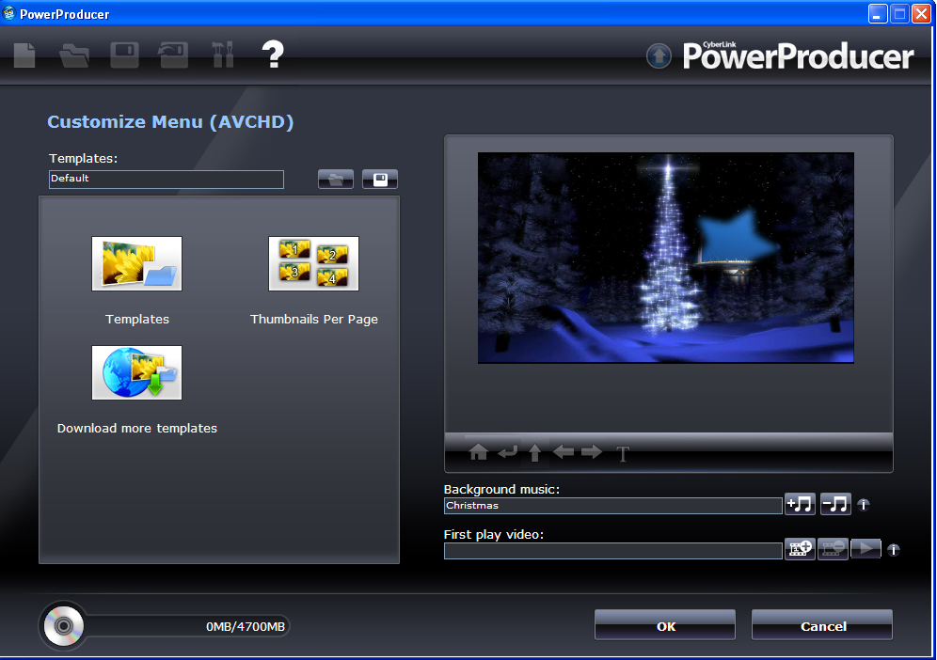
Task: Click Download more templates globe icon
Action: coord(136,372)
